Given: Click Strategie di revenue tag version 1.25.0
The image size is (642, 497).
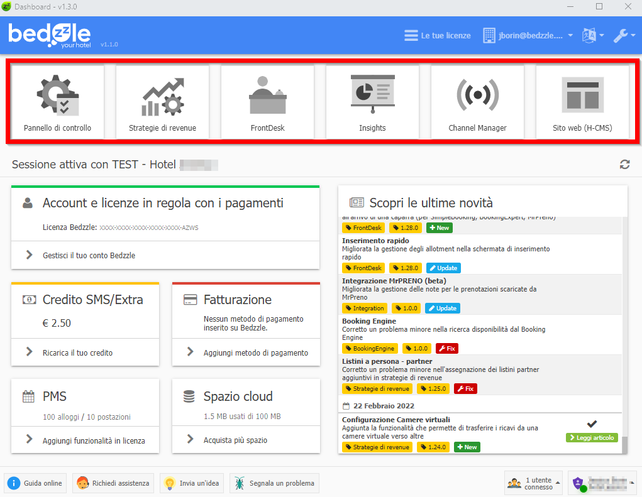Looking at the screenshot, I should tap(377, 388).
